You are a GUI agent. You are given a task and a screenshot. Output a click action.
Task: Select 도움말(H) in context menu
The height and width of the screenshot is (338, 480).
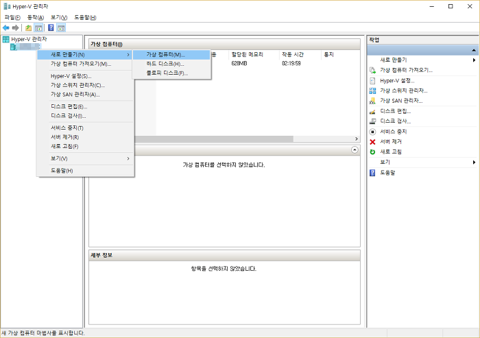point(86,171)
